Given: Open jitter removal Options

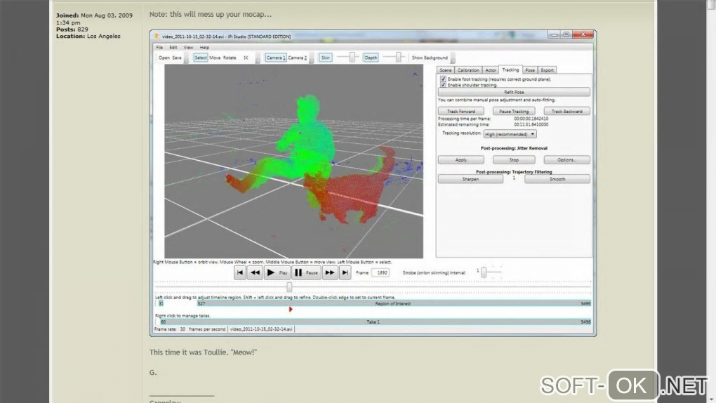Looking at the screenshot, I should coord(566,160).
